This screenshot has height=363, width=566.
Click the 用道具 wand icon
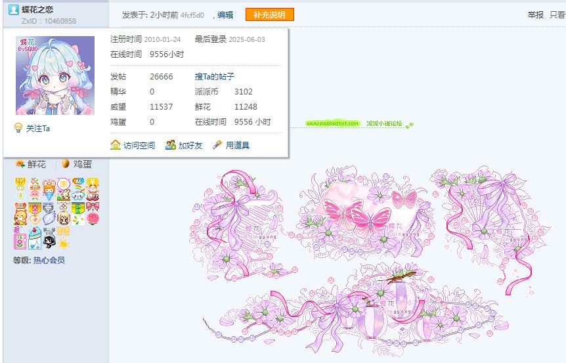217,145
